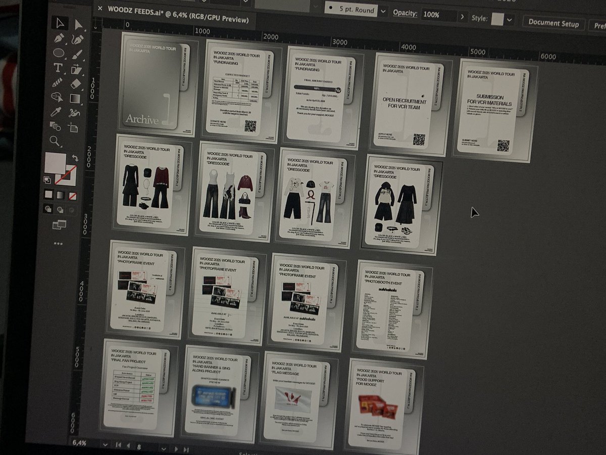Set paint mode to Color
The image size is (606, 455).
pyautogui.click(x=48, y=194)
